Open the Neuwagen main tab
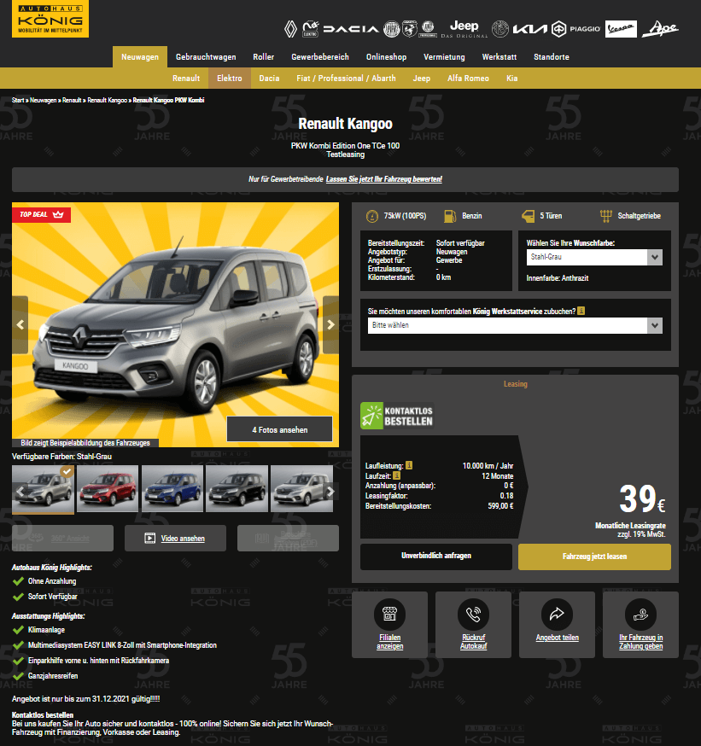This screenshot has width=701, height=746. [x=140, y=56]
